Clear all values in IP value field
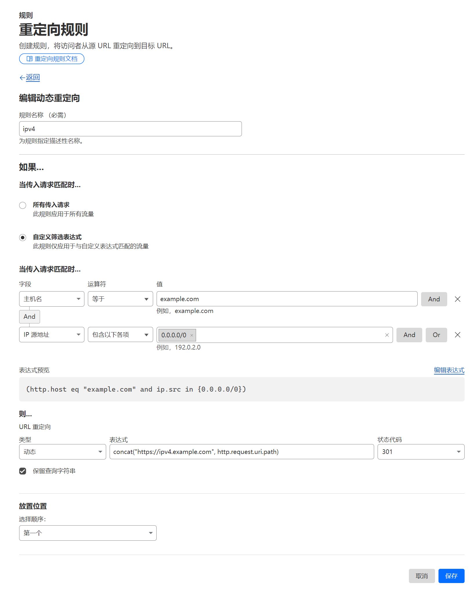 pos(387,335)
